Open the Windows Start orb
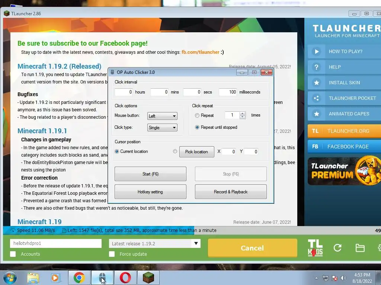This screenshot has width=381, height=285. coord(10,278)
